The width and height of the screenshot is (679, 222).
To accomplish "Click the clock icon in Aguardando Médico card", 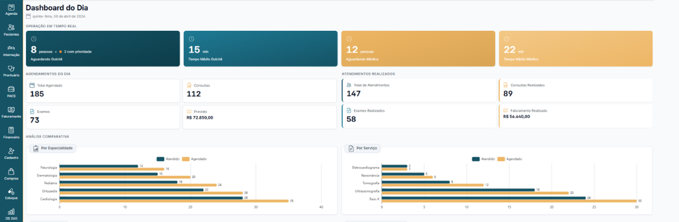I will point(349,39).
